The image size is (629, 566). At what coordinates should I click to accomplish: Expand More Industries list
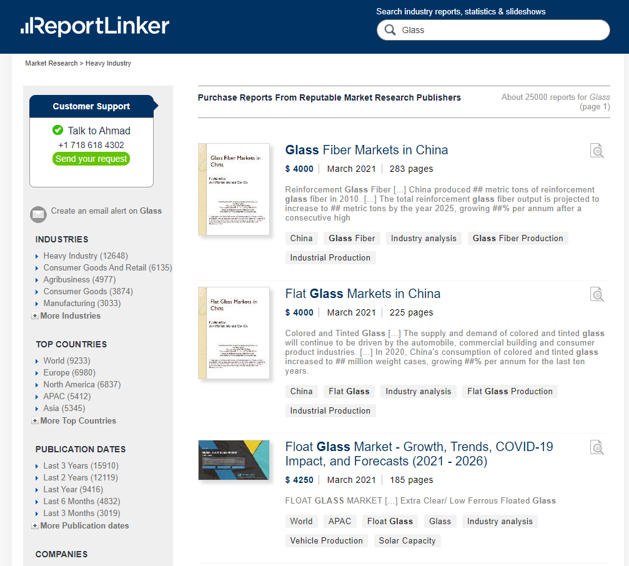69,315
